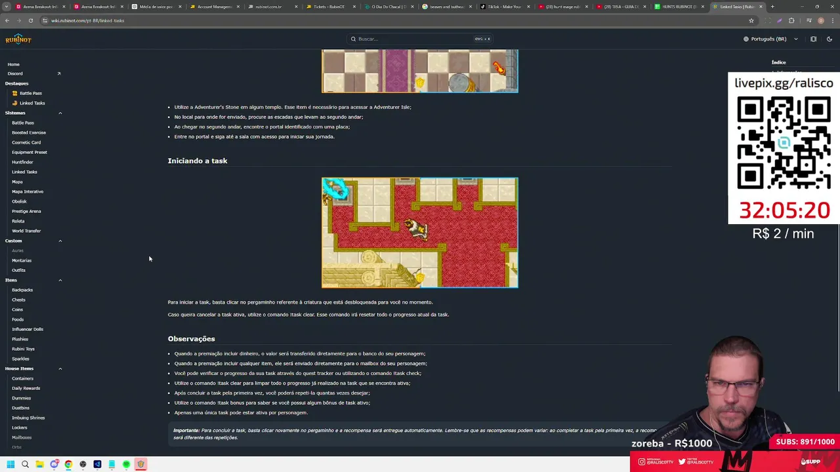Screen dimensions: 840x472
Task: Open Montarias under Custom
Action: tap(22, 260)
